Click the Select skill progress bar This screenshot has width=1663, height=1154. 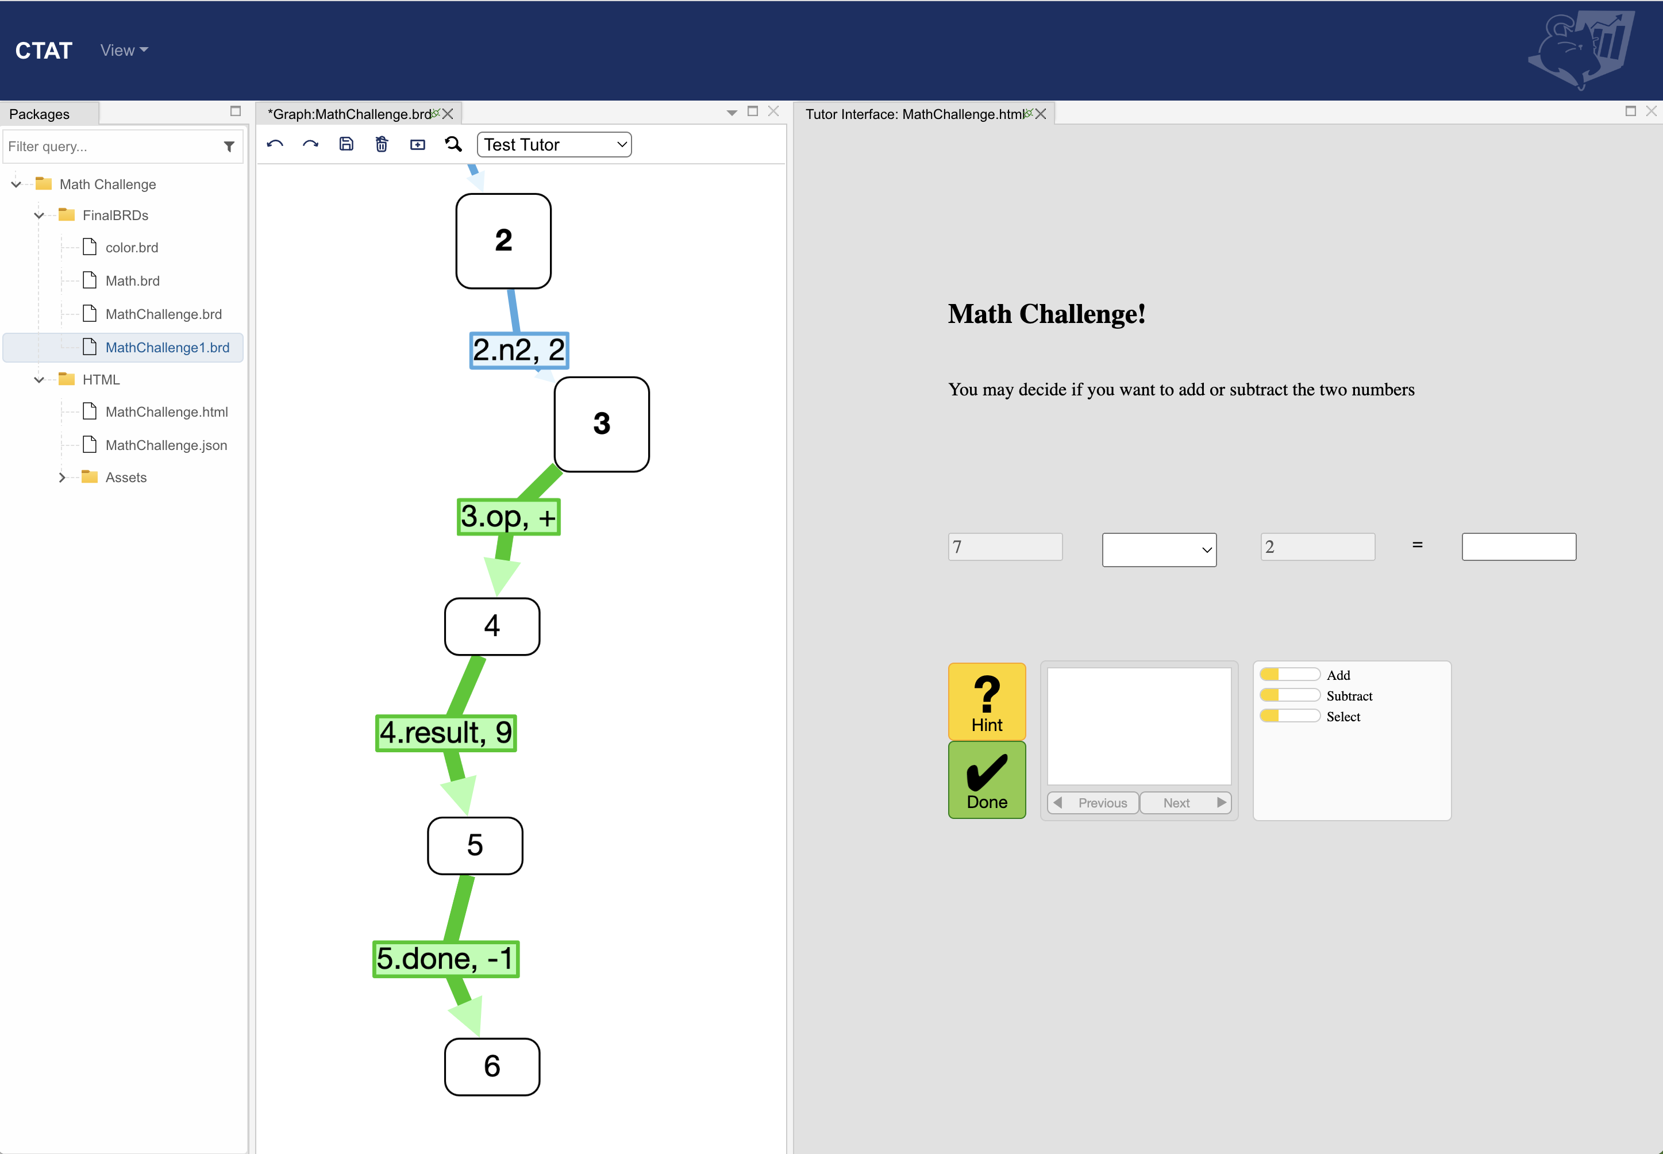tap(1289, 716)
